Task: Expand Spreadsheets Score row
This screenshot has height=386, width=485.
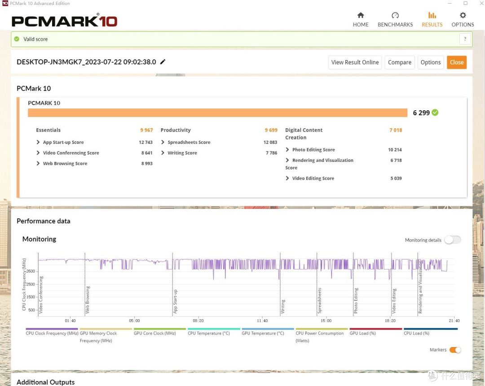Action: click(x=163, y=142)
